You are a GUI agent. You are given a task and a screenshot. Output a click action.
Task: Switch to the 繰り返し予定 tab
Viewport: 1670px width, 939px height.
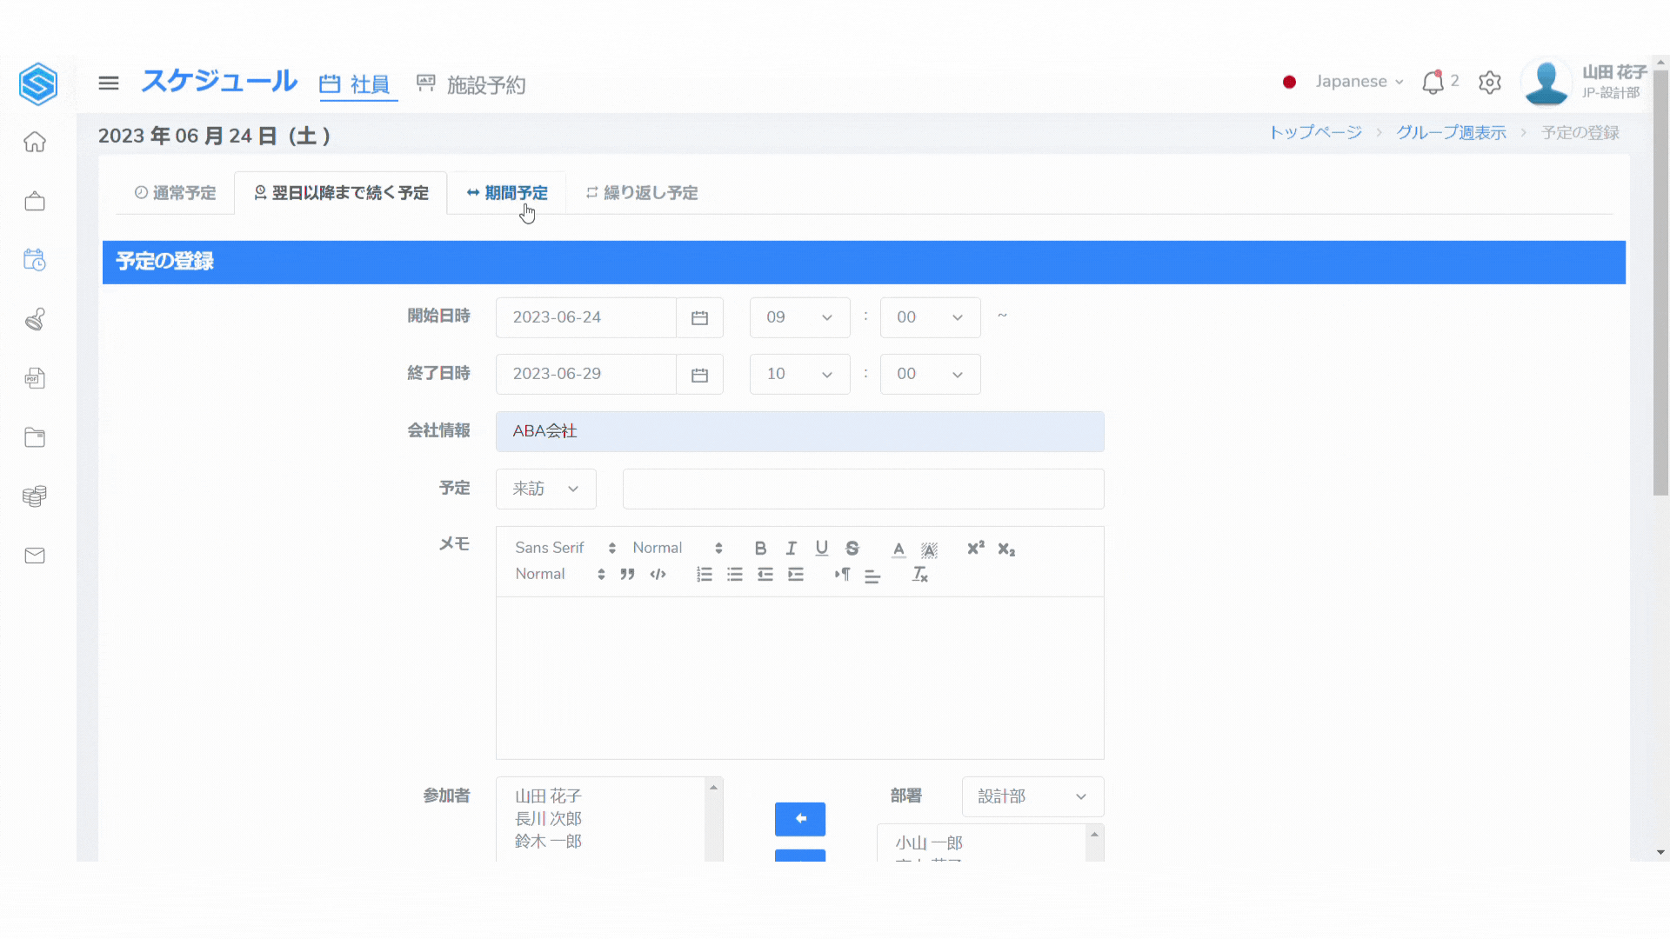tap(642, 193)
